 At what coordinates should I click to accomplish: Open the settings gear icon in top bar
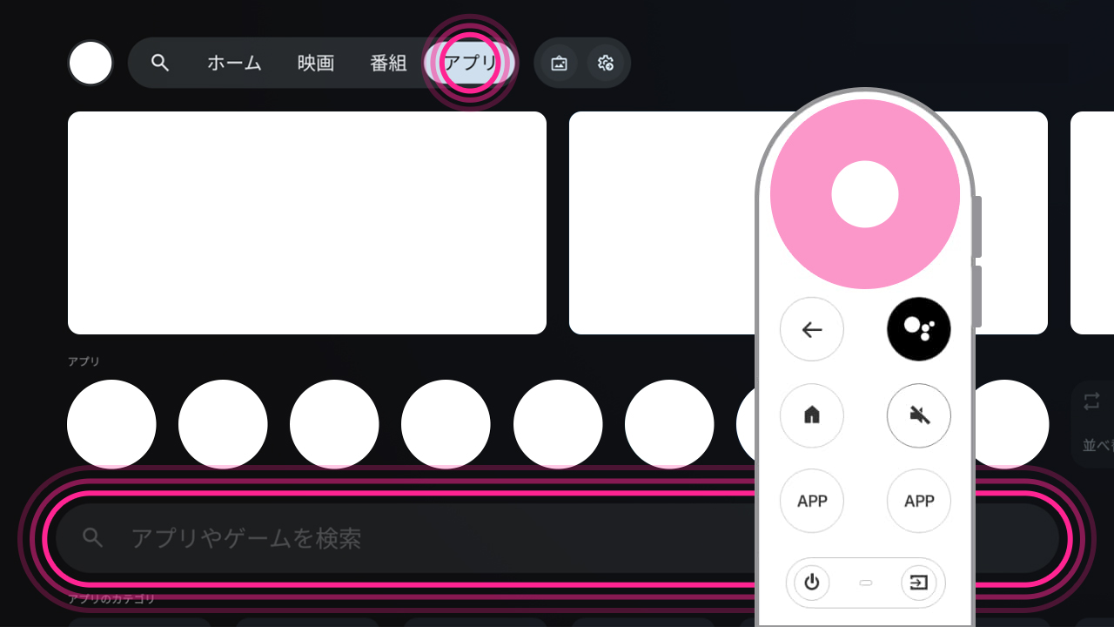[606, 63]
